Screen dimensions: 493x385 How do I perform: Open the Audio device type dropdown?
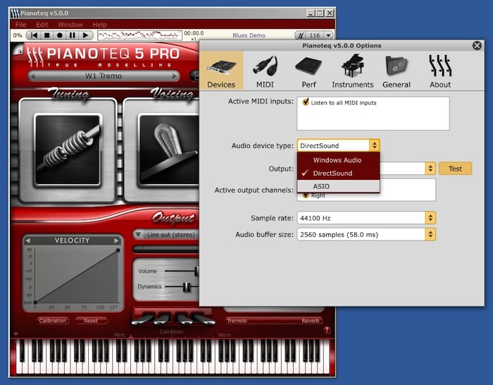(x=339, y=145)
